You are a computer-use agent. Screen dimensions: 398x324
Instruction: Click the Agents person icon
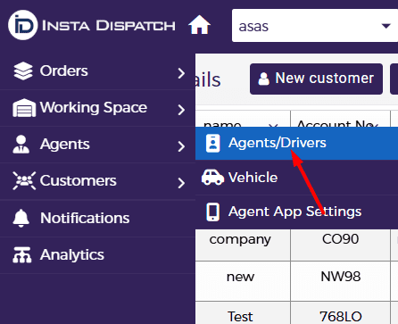coord(21,145)
